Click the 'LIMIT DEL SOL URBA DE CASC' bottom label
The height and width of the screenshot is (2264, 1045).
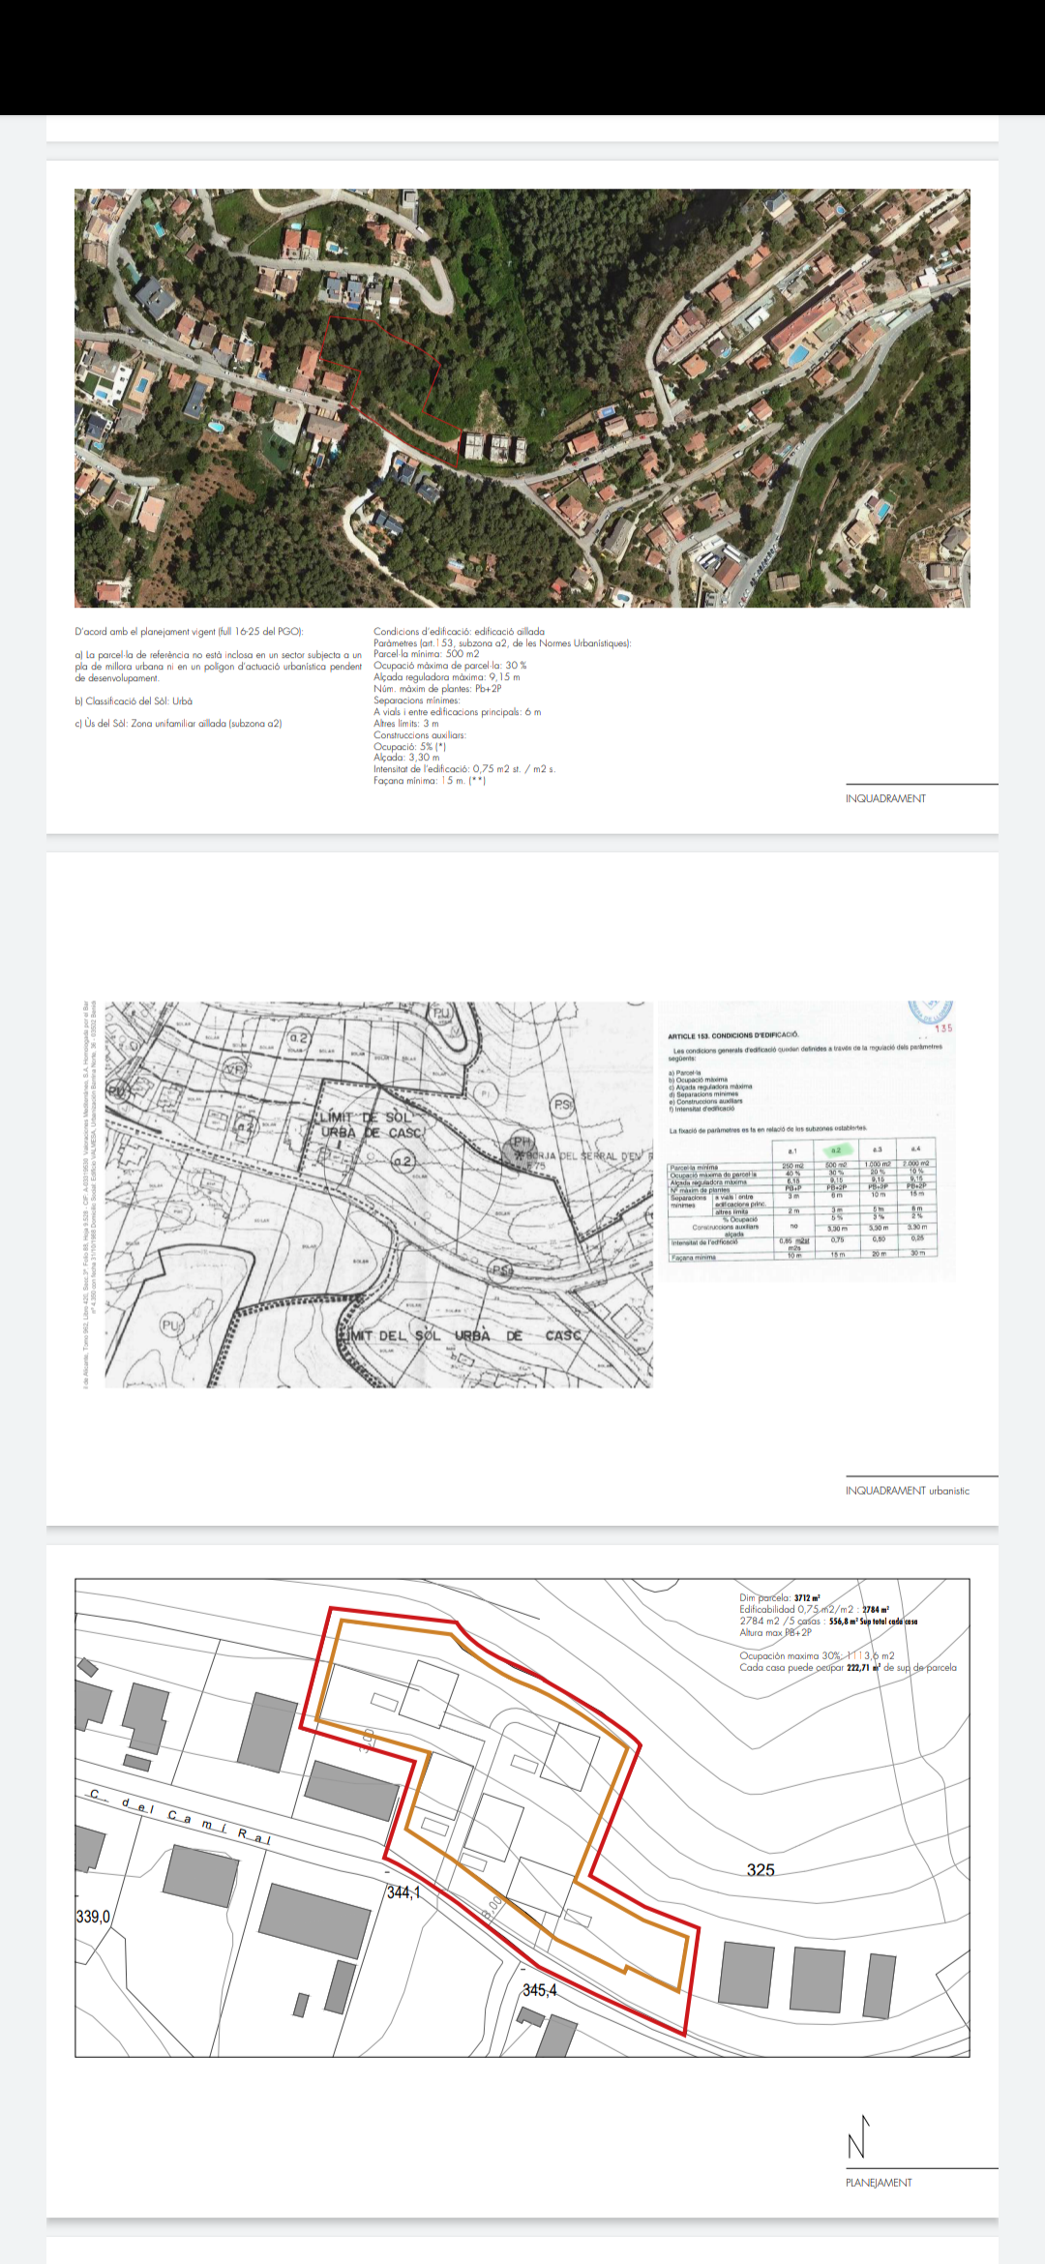coord(464,1335)
